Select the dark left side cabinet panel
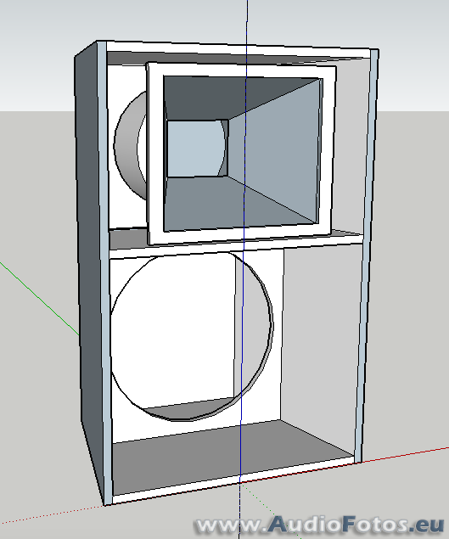The height and width of the screenshot is (539, 449). point(90,272)
